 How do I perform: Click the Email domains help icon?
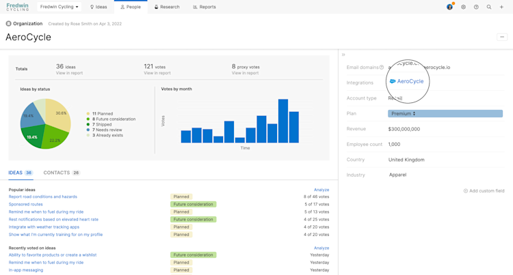pyautogui.click(x=382, y=67)
